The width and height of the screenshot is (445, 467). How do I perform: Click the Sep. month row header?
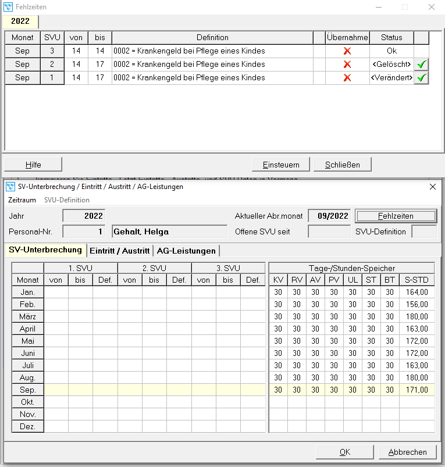[x=28, y=390]
